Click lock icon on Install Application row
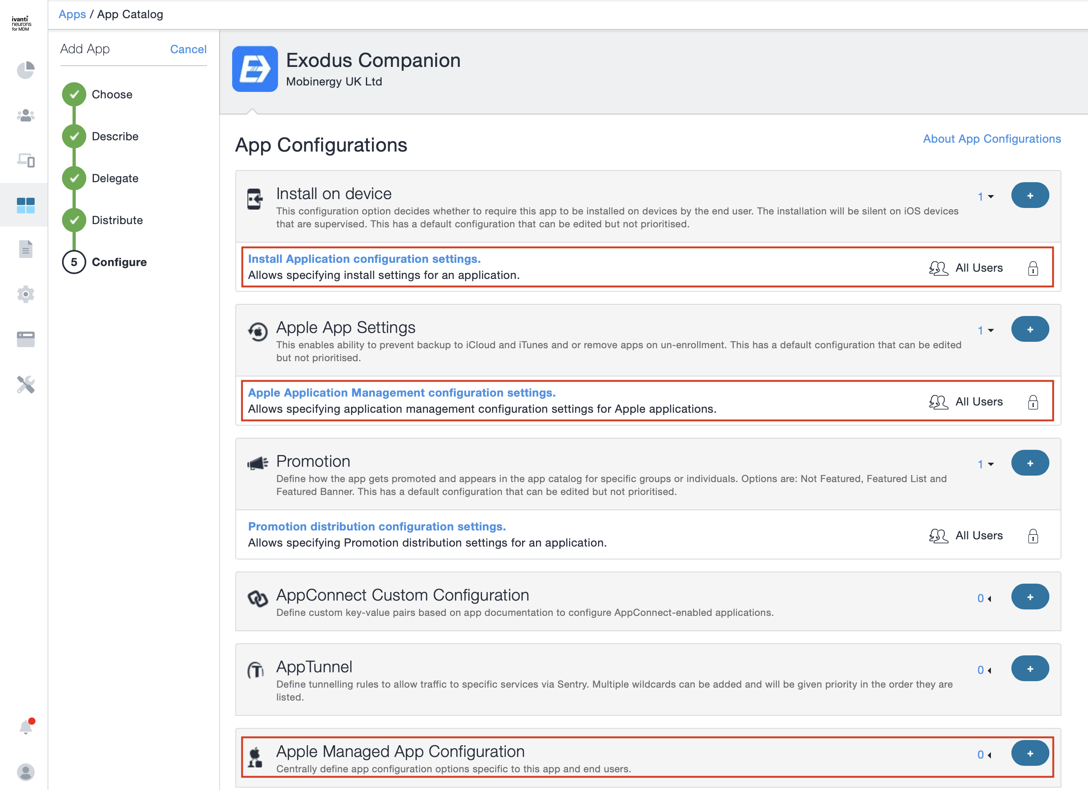 pyautogui.click(x=1033, y=268)
